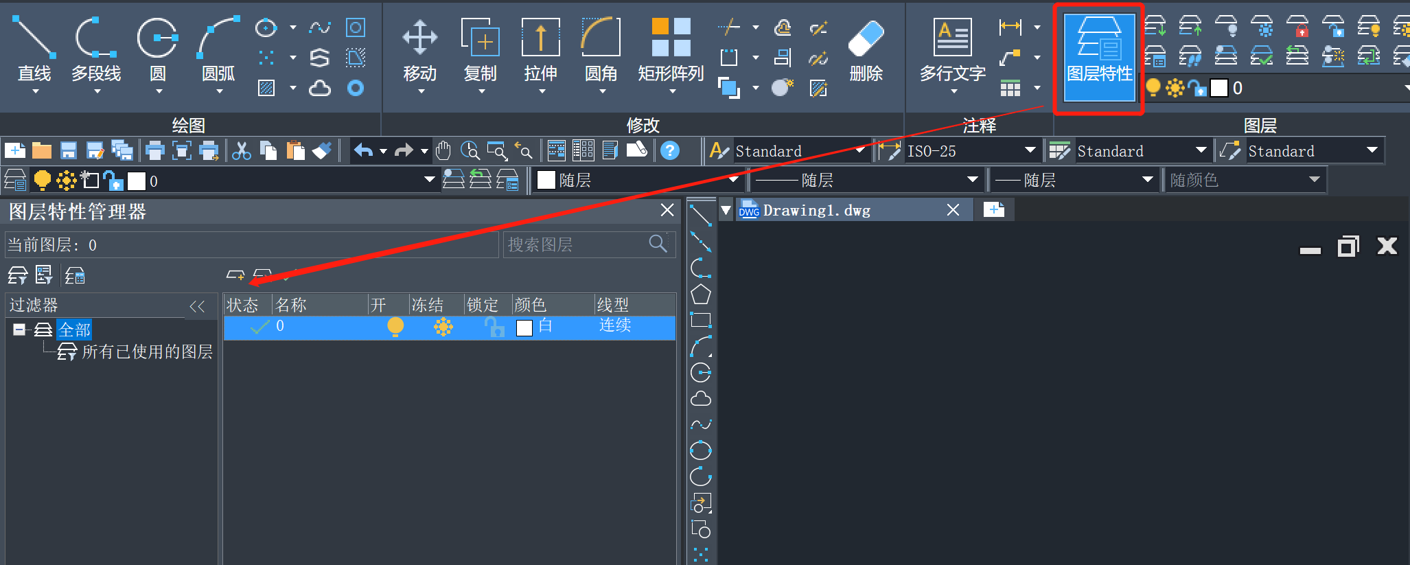Toggle freeze sun in ribbon layer panel
Viewport: 1410px width, 565px height.
[x=1175, y=88]
